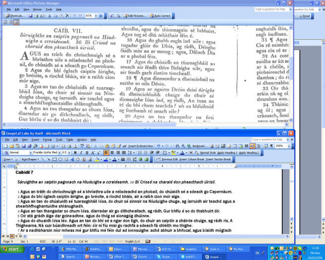Click the spelling status icon in Word status bar

click(x=148, y=241)
